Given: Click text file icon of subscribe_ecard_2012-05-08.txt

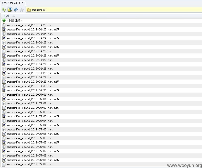Looking at the screenshot, I should (x=4, y=156).
